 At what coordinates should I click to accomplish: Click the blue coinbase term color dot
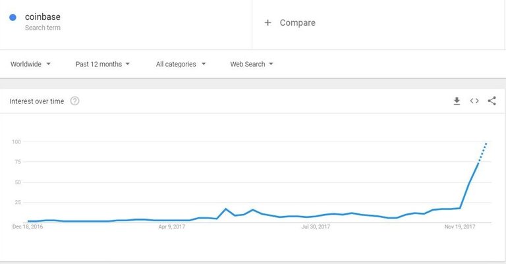13,17
